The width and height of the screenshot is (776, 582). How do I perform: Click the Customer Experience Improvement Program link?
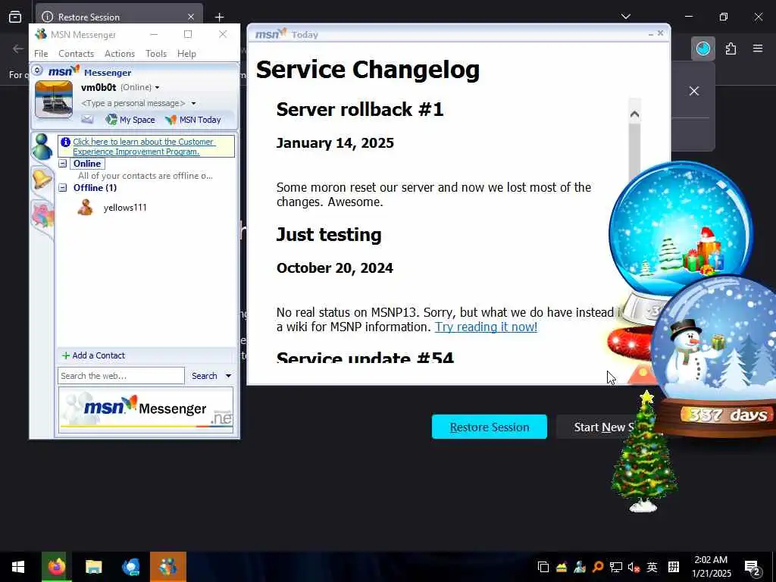(144, 146)
